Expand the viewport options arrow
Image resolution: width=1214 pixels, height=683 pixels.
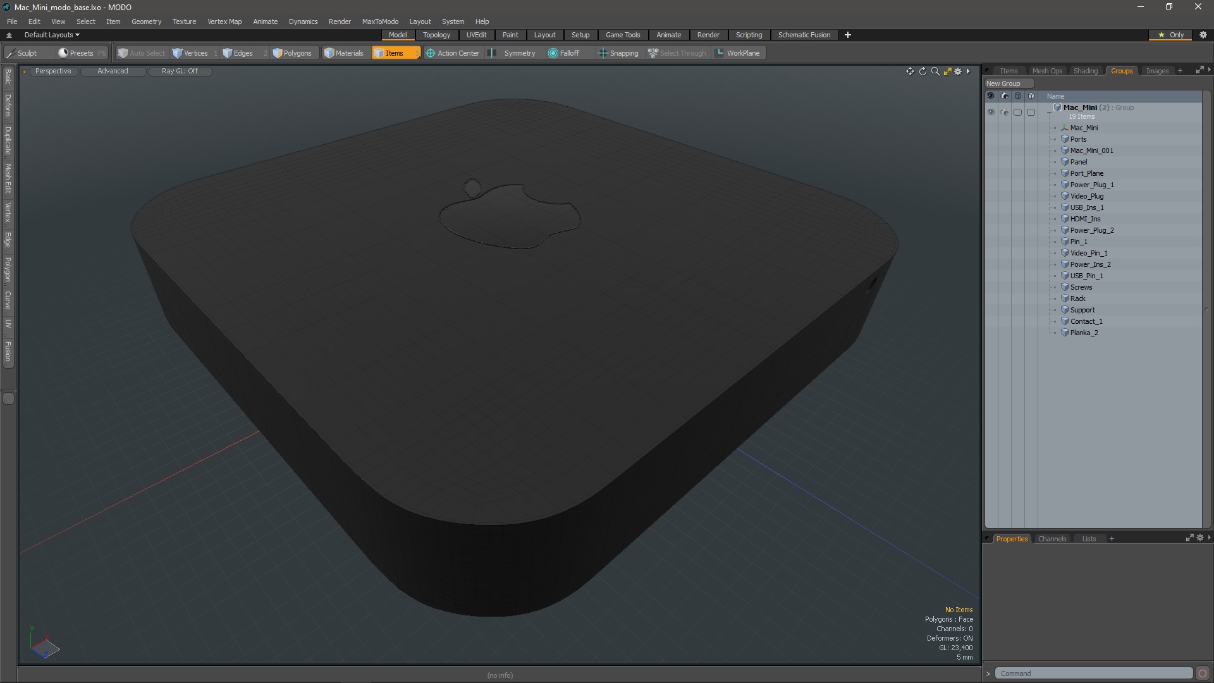968,71
